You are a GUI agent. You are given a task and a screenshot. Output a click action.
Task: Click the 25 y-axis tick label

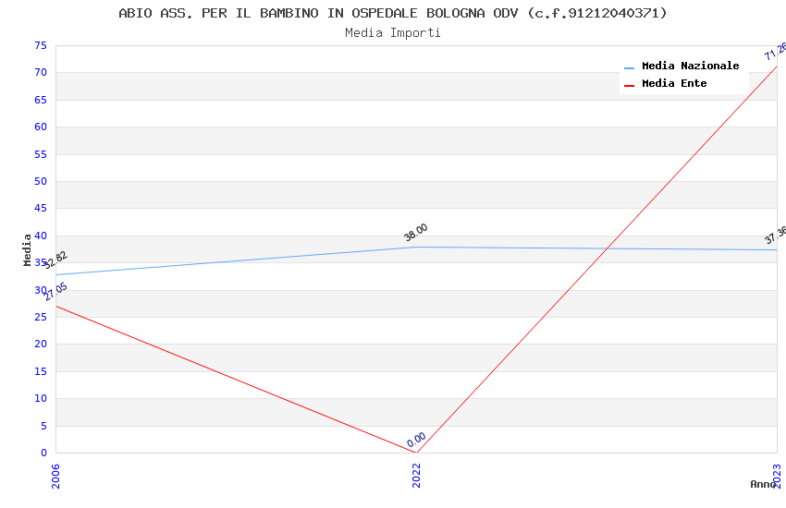41,317
